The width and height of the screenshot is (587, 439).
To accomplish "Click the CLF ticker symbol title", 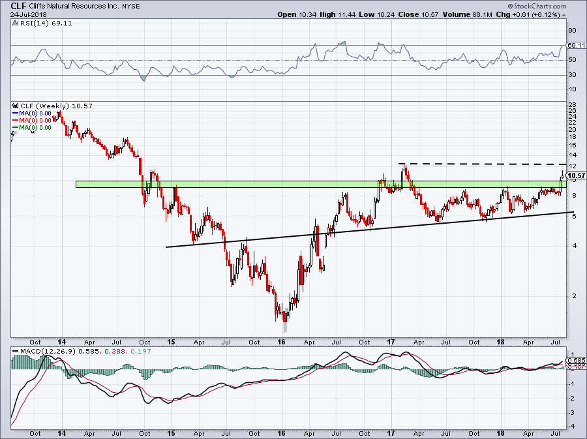I will [18, 6].
